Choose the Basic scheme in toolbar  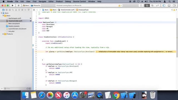[x=26, y=6]
